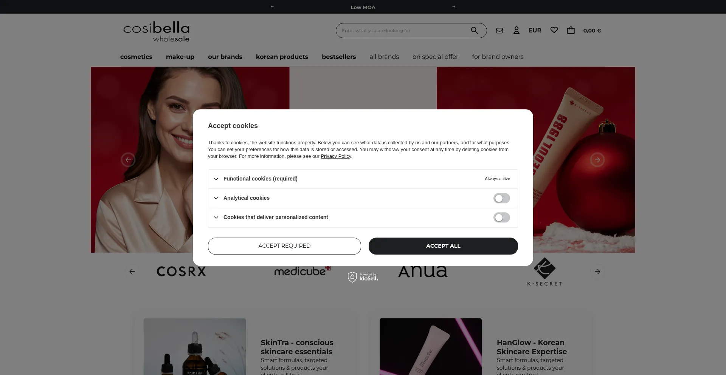Viewport: 726px width, 375px height.
Task: Click previous arrow in top announcement bar
Action: [272, 7]
